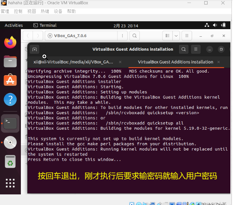Image resolution: width=233 pixels, height=205 pixels.
Task: Click Activities in the top bar
Action: [x=14, y=25]
